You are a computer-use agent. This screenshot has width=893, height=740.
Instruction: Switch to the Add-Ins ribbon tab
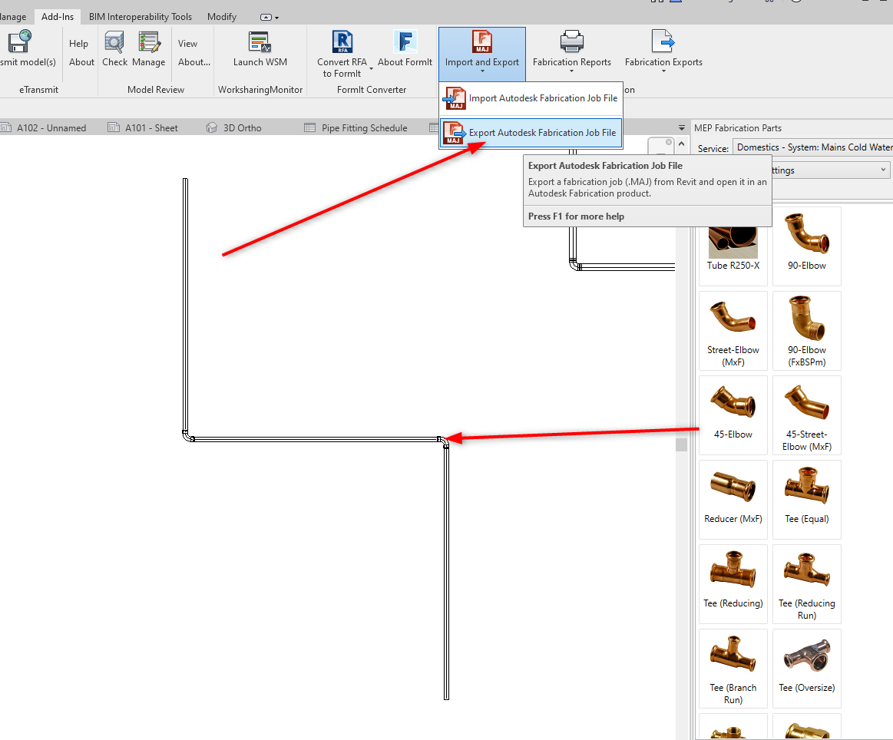58,17
